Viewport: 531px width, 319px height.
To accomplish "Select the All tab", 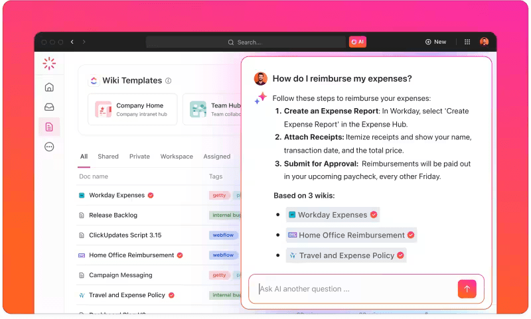I will point(84,157).
